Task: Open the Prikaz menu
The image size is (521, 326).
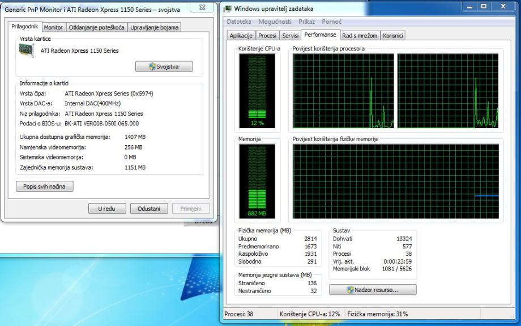Action: pos(306,22)
